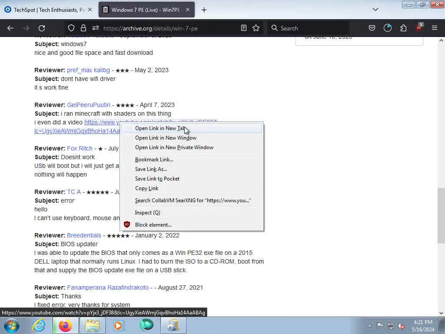Viewport: 445px width, 334px height.
Task: Open uBlock Origin toolbar icon
Action: 419,27
